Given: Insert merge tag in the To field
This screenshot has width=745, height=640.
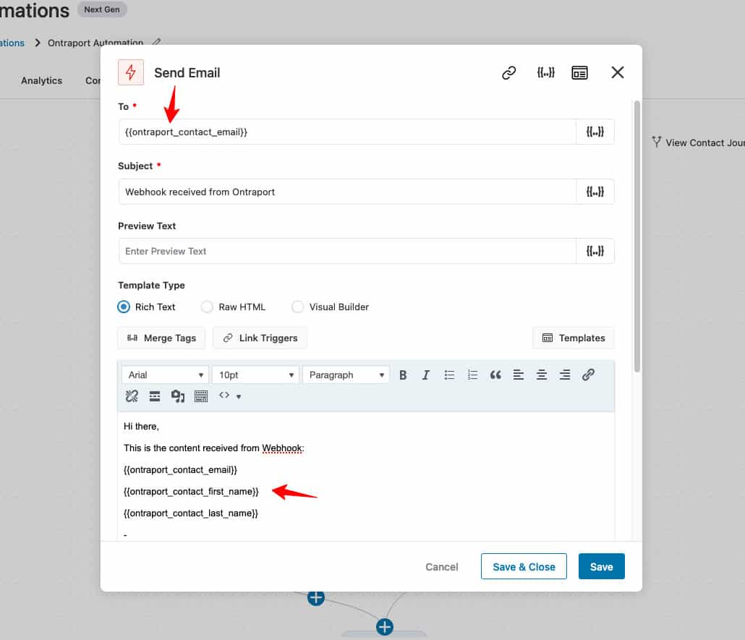Looking at the screenshot, I should pyautogui.click(x=595, y=132).
